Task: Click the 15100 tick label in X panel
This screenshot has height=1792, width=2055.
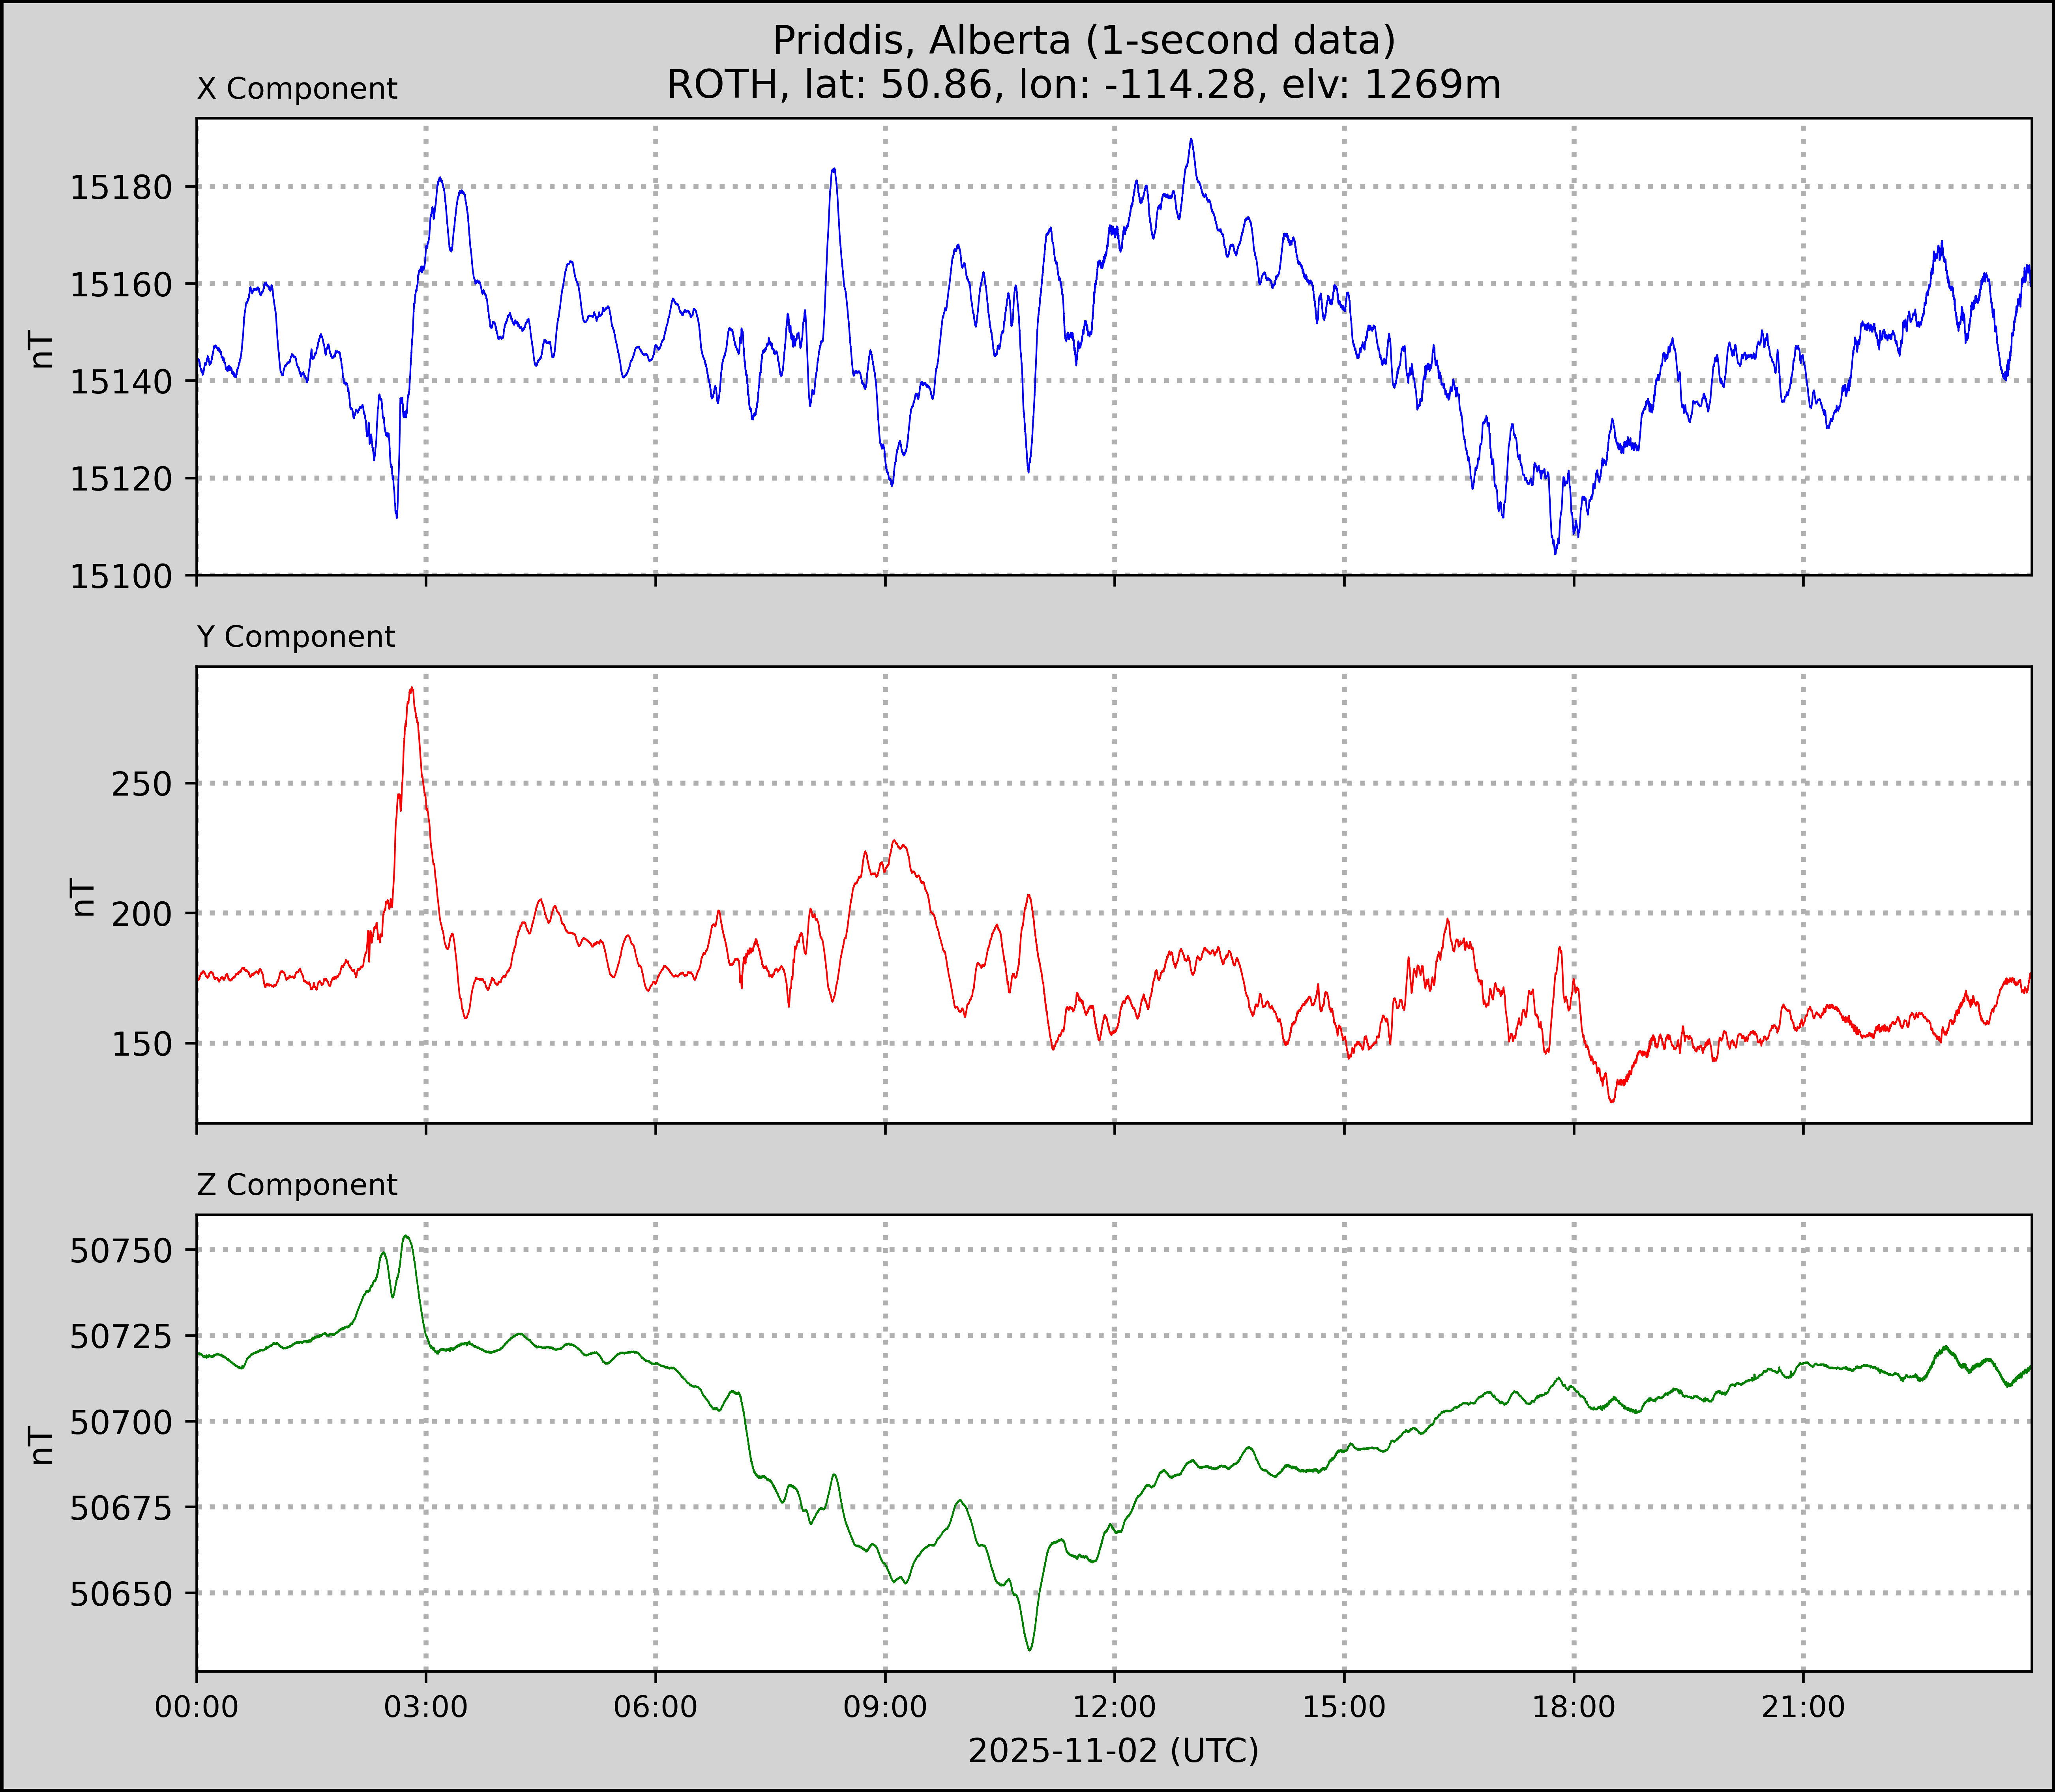Action: (121, 576)
